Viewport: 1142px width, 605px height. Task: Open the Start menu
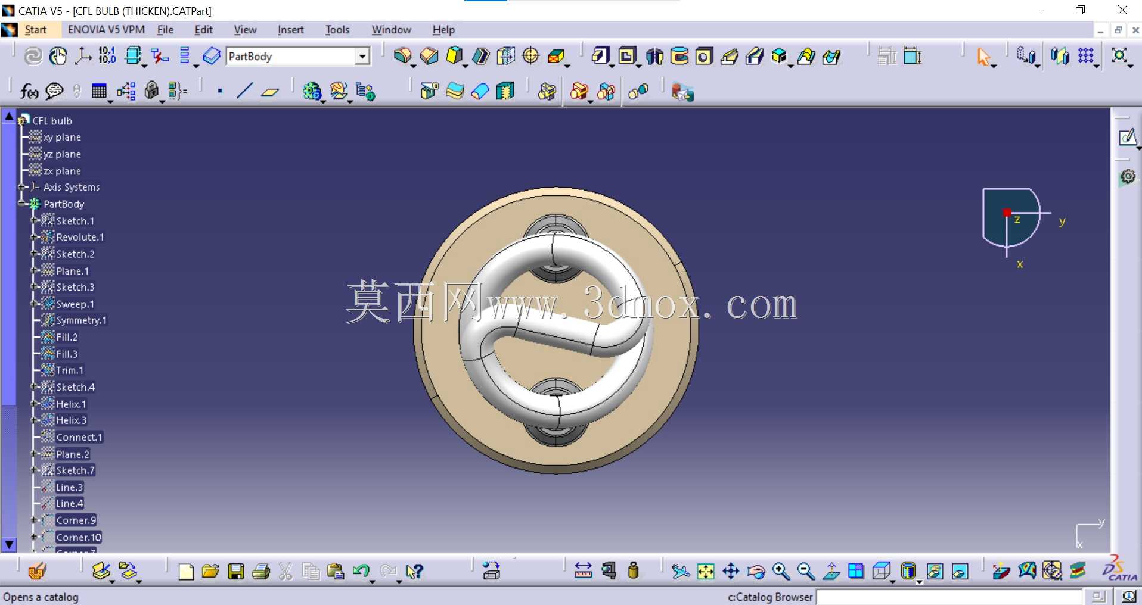pyautogui.click(x=35, y=30)
